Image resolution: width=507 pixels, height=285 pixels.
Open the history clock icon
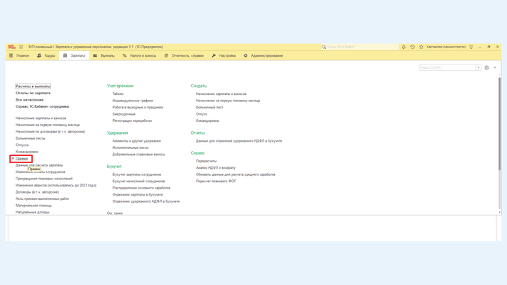[x=413, y=47]
